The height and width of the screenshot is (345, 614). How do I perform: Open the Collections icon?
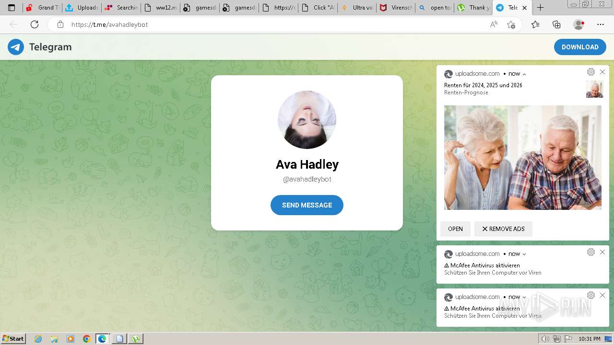556,24
